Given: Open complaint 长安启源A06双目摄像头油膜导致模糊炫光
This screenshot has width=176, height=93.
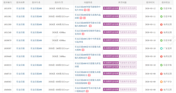Looking at the screenshot, I should (88, 74).
